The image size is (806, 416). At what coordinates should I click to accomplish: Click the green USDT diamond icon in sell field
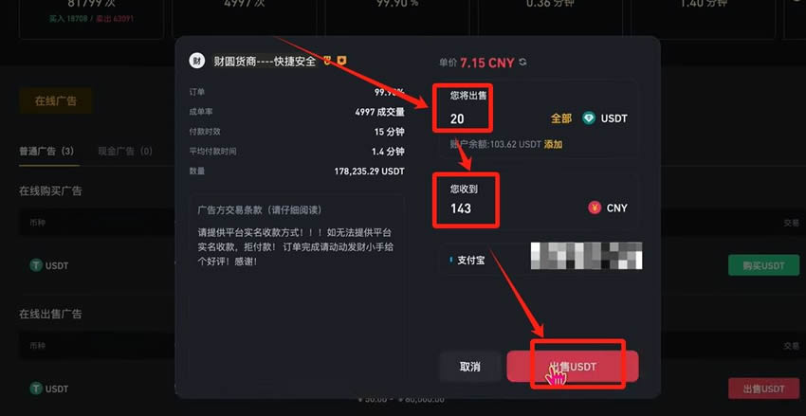tap(589, 118)
